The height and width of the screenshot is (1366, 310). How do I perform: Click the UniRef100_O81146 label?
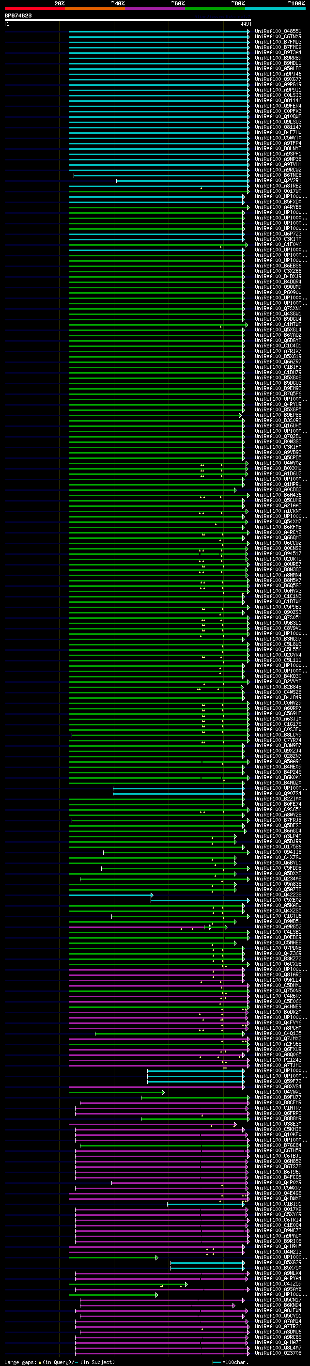(278, 101)
